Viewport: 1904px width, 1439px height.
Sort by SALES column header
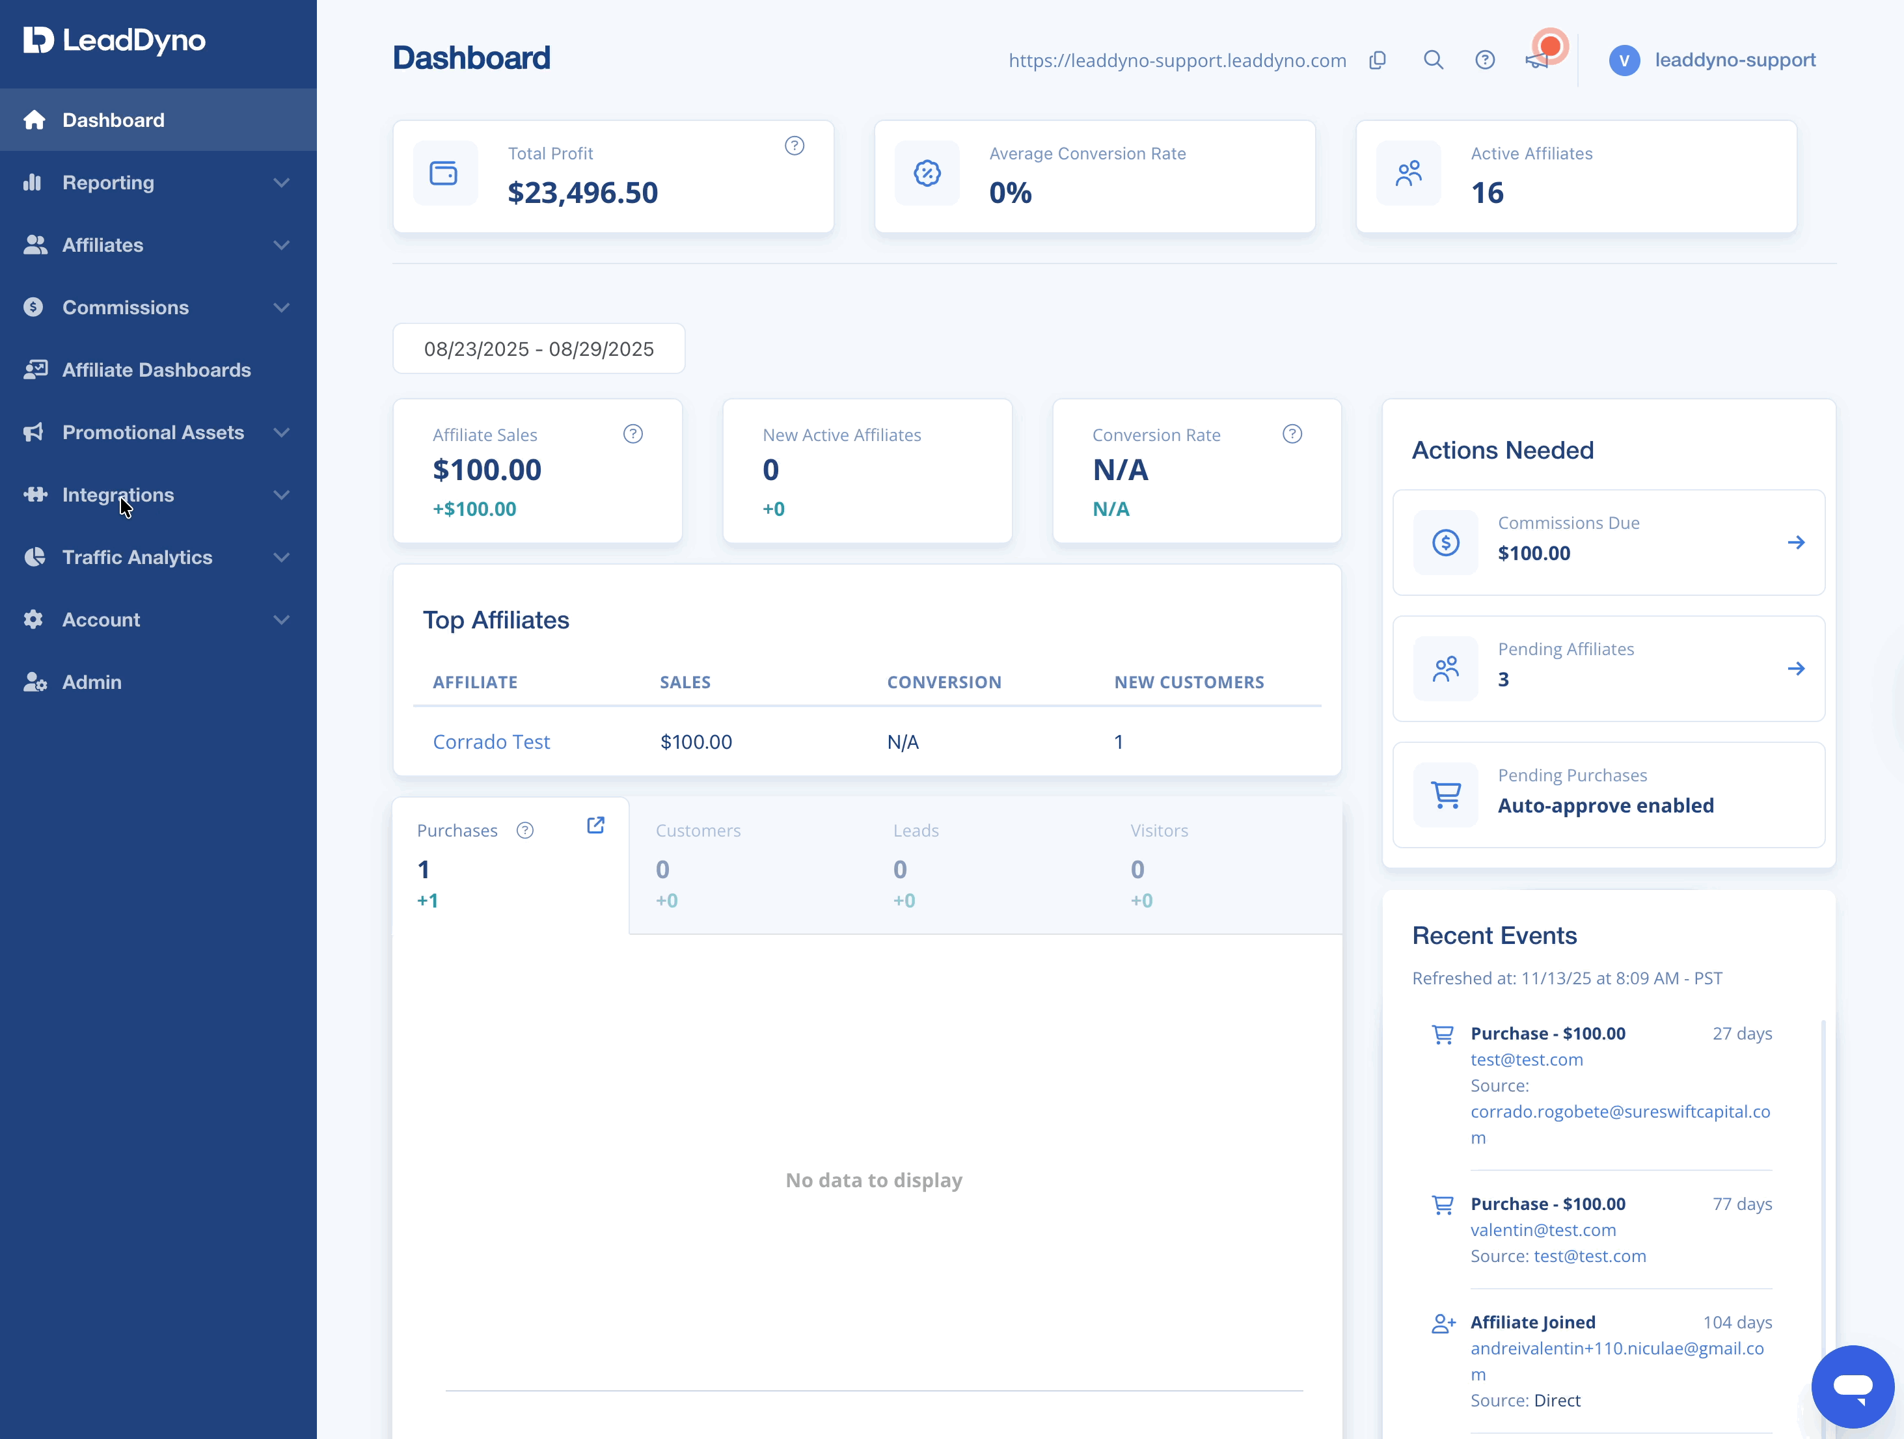(x=685, y=682)
